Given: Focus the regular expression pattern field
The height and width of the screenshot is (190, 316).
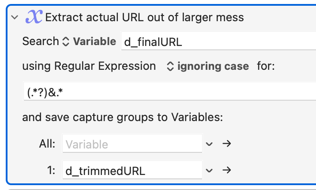Looking at the screenshot, I should [x=169, y=91].
